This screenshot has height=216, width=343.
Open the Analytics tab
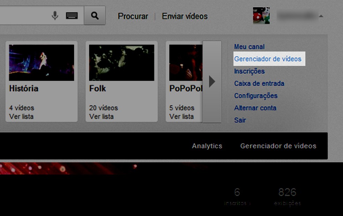207,146
